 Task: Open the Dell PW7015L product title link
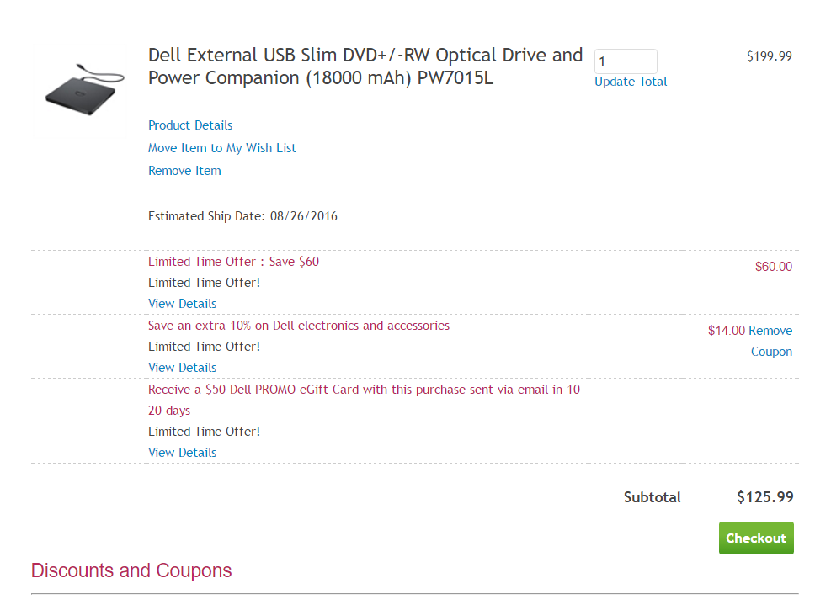pos(365,66)
